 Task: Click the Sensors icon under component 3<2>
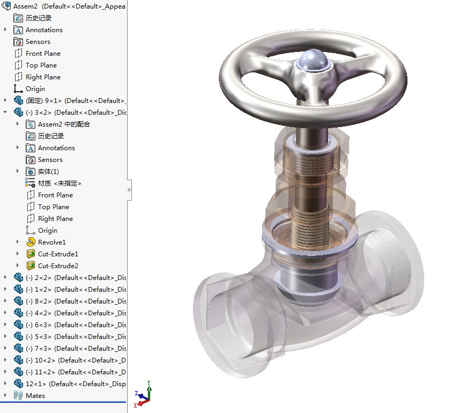(31, 160)
